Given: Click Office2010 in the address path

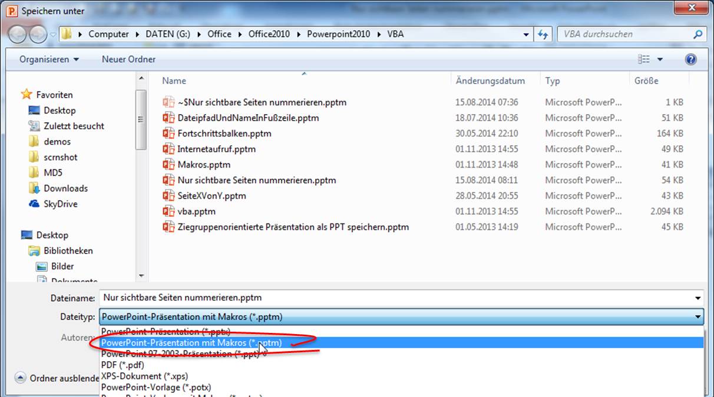Looking at the screenshot, I should (x=269, y=34).
